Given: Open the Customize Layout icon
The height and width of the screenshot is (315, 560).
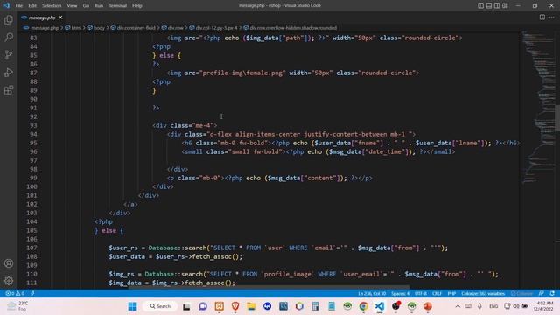Looking at the screenshot, I should (x=505, y=6).
